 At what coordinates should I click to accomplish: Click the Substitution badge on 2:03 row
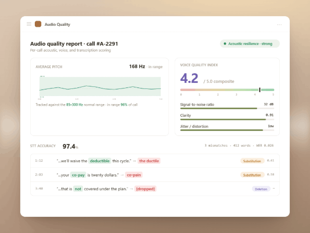point(252,175)
